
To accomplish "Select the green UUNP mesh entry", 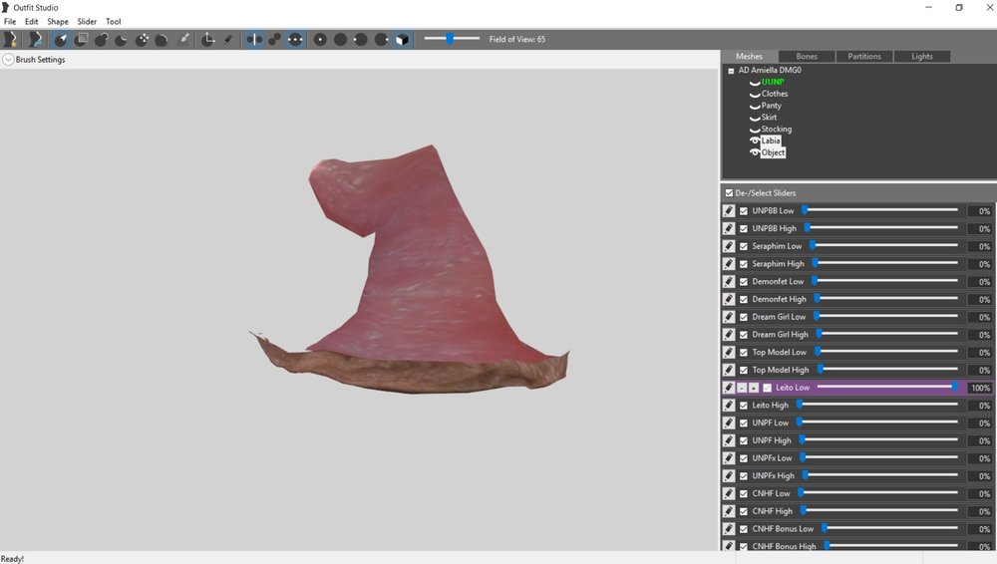I will click(773, 82).
